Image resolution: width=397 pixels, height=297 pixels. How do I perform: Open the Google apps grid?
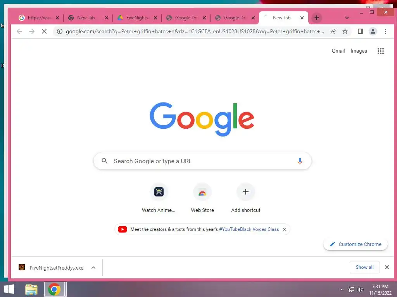381,51
